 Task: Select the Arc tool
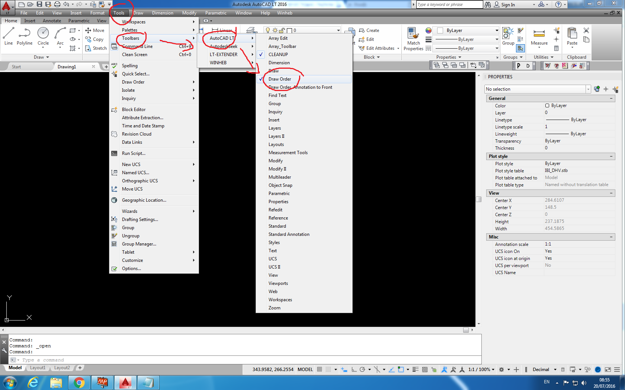pyautogui.click(x=60, y=36)
